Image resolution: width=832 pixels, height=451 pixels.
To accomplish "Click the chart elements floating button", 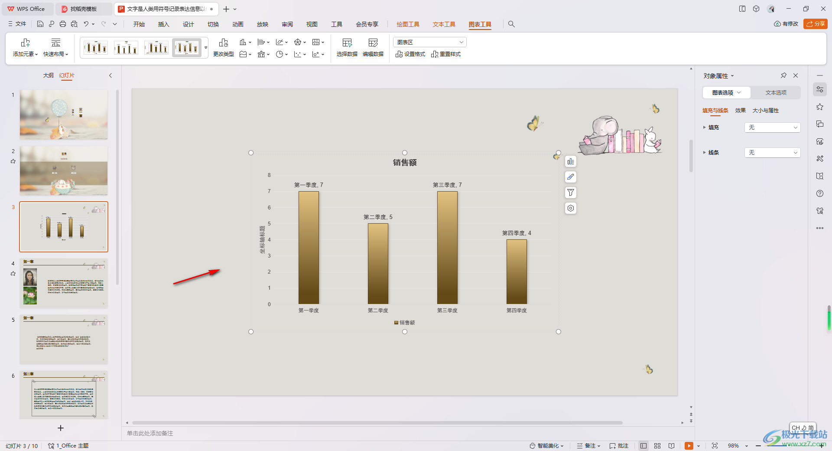I will click(x=571, y=162).
